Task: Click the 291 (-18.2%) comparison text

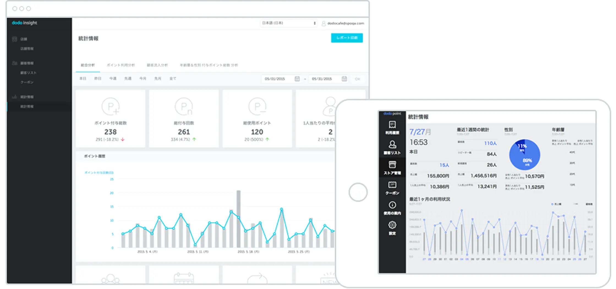Action: click(107, 140)
